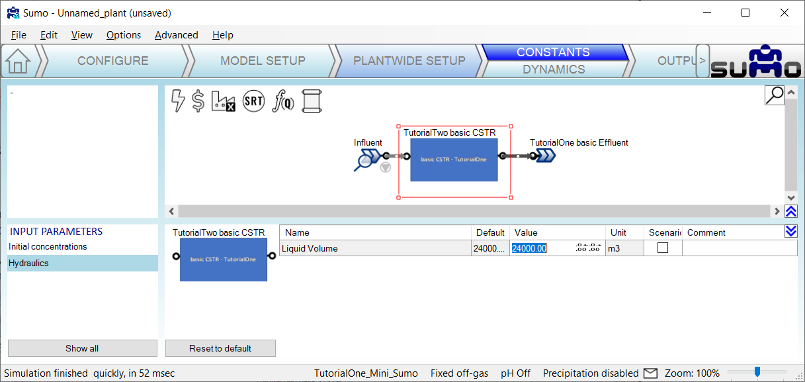
Task: Click the f(Q) flow function icon
Action: click(x=283, y=101)
